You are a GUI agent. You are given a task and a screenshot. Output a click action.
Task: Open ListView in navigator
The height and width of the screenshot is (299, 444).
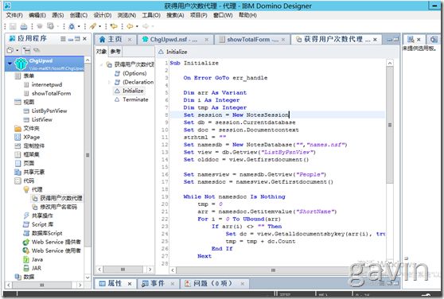coord(42,119)
